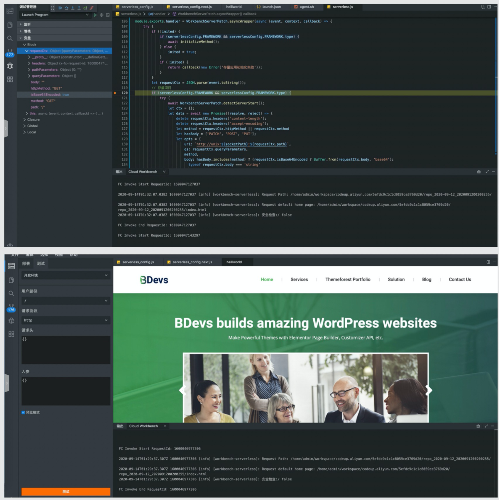Click carousel next arrow on BDevs slider
Viewport: 499px width, 500px height.
click(x=429, y=390)
